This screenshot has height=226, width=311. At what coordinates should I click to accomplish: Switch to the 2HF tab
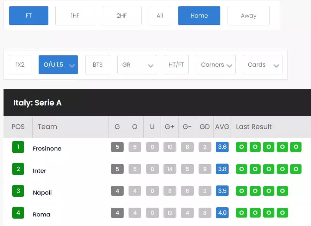pos(122,16)
